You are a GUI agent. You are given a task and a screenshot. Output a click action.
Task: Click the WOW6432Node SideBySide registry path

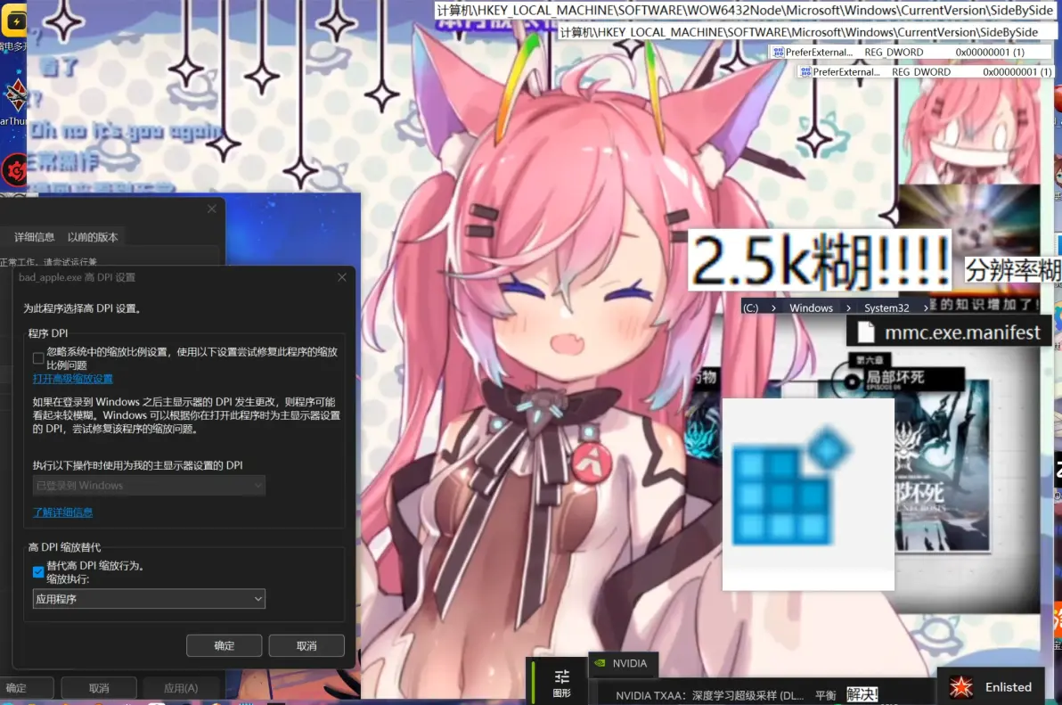tap(744, 10)
